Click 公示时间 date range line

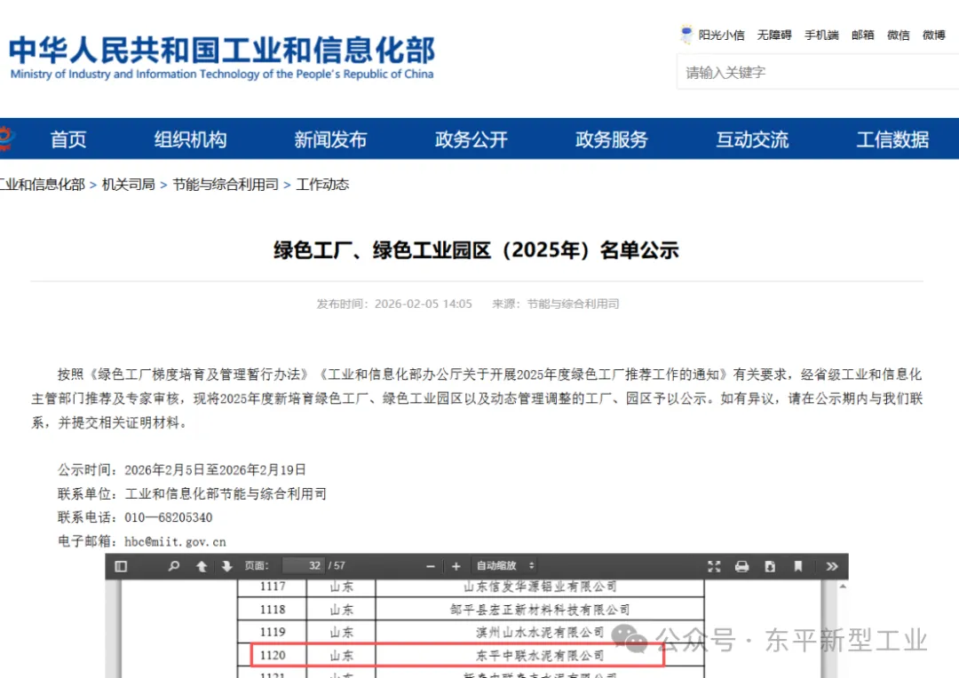pos(182,470)
